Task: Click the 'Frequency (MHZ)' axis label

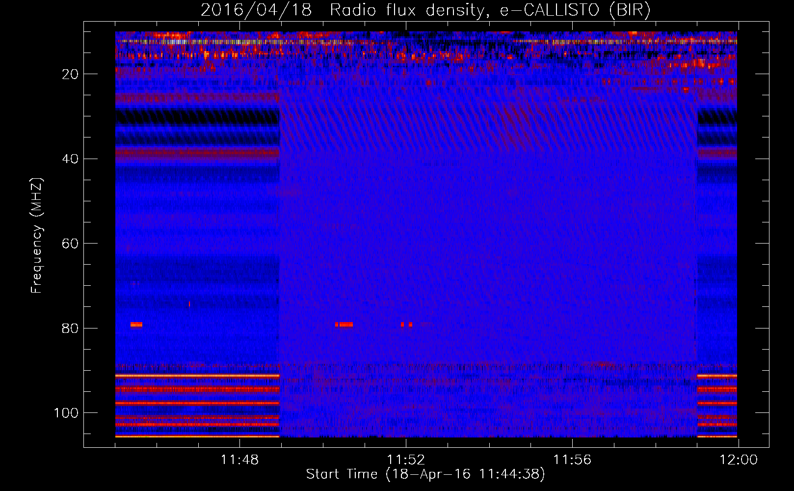Action: point(37,236)
